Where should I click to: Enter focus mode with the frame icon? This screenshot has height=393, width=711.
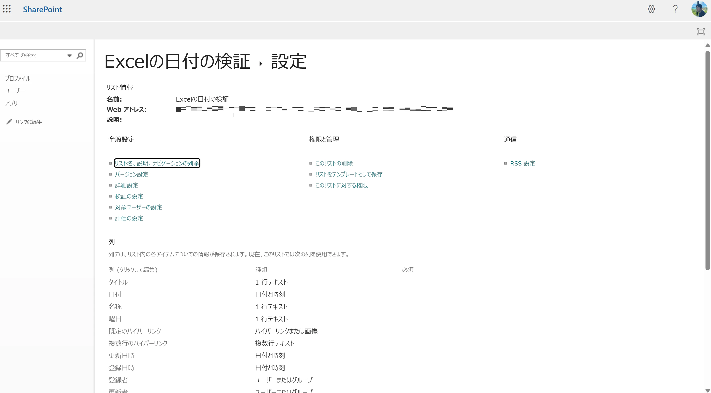(x=701, y=31)
